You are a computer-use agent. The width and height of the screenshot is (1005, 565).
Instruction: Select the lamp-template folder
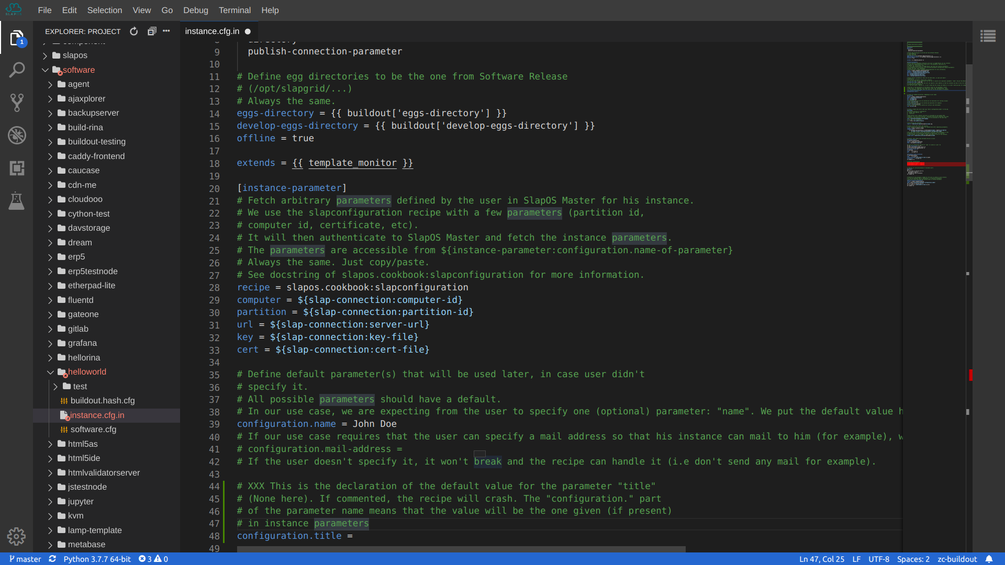[x=107, y=530]
